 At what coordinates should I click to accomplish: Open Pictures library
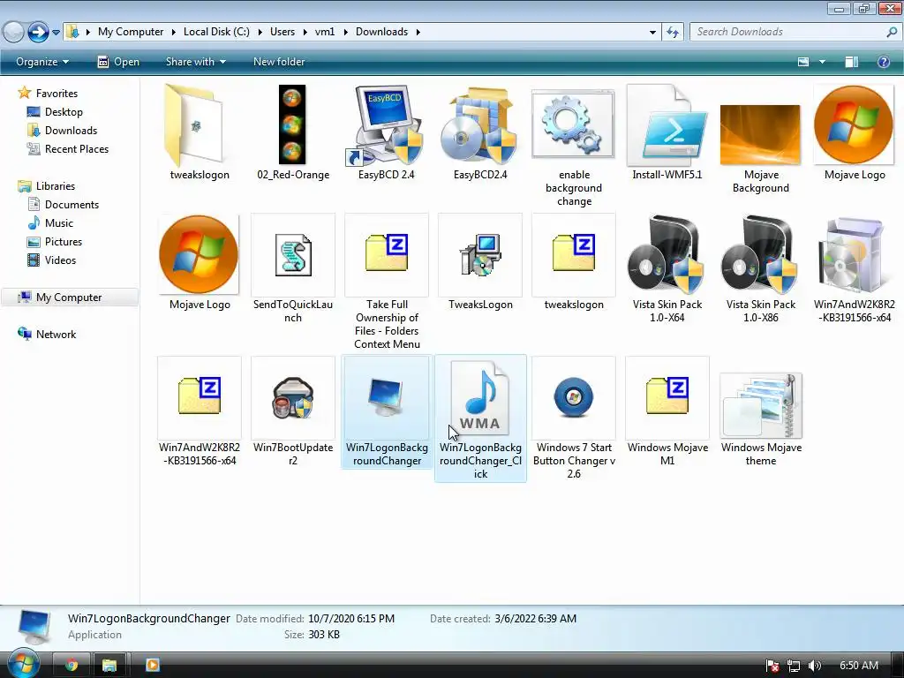64,242
